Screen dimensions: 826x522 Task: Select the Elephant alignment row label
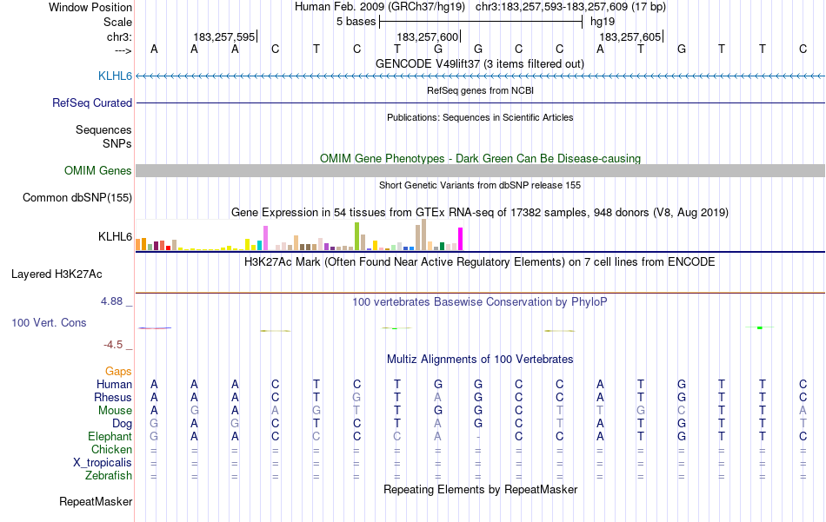pyautogui.click(x=110, y=437)
